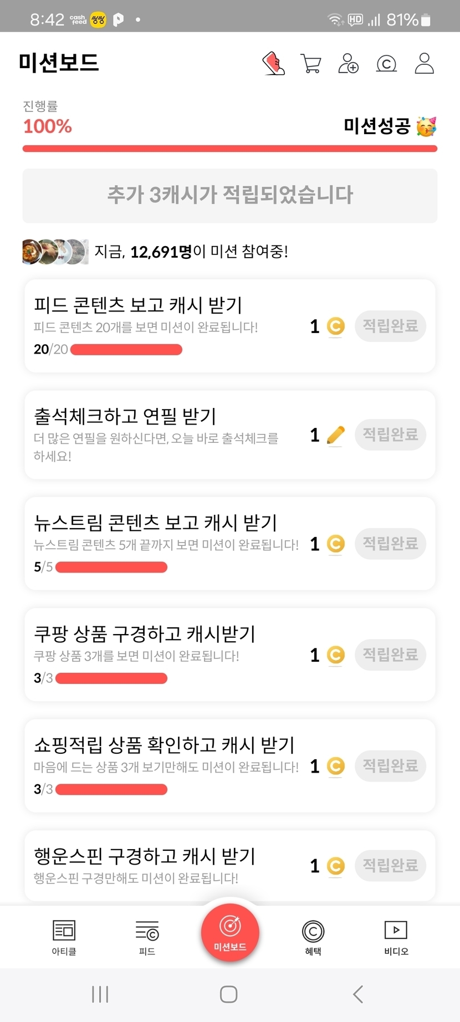Tap the invite friend icon
The height and width of the screenshot is (1022, 460).
pyautogui.click(x=348, y=63)
